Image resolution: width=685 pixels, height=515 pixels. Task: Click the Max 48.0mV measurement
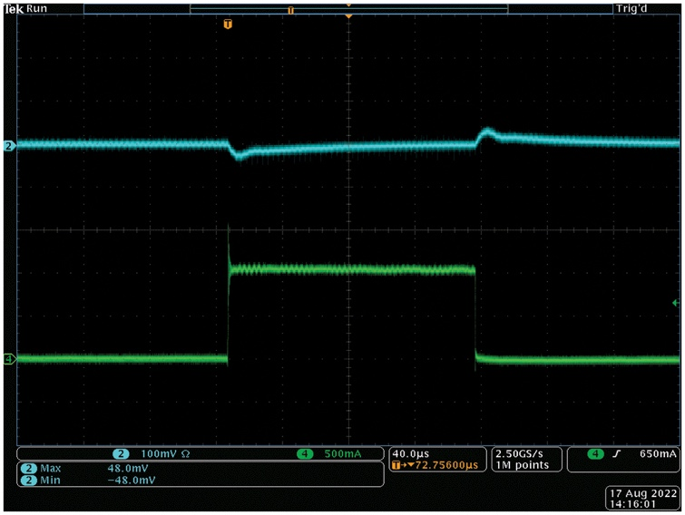[x=84, y=469]
